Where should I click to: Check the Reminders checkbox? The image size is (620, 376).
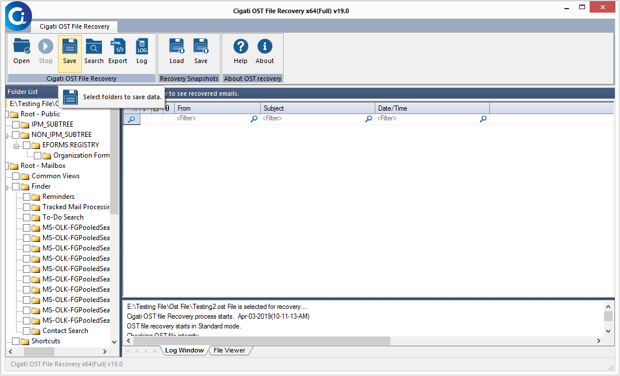tap(26, 197)
